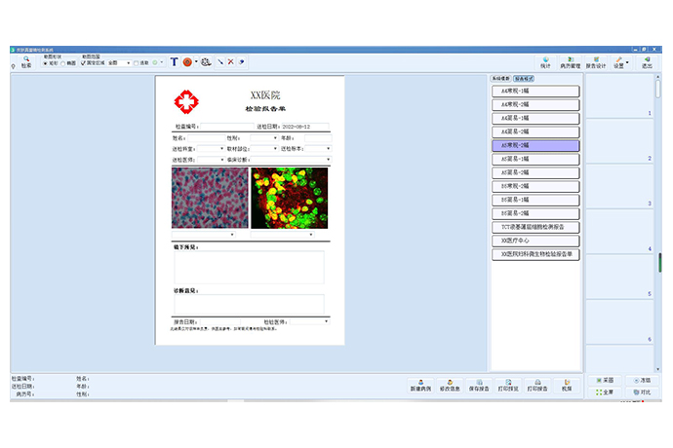
Task: Switch to the 系统模板 tab
Action: pyautogui.click(x=499, y=78)
